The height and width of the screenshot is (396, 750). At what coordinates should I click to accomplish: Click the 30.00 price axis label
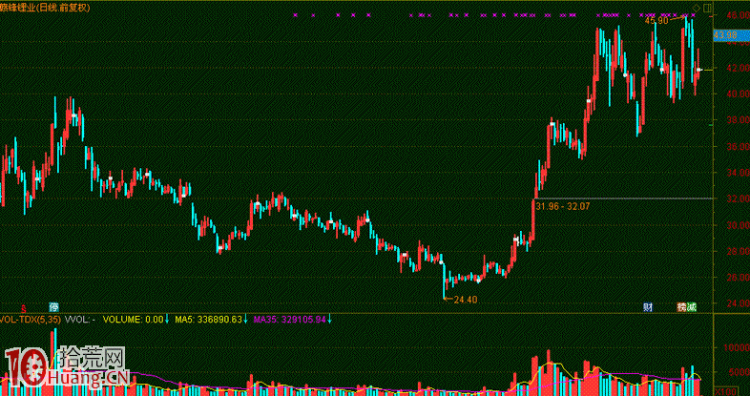pyautogui.click(x=737, y=224)
